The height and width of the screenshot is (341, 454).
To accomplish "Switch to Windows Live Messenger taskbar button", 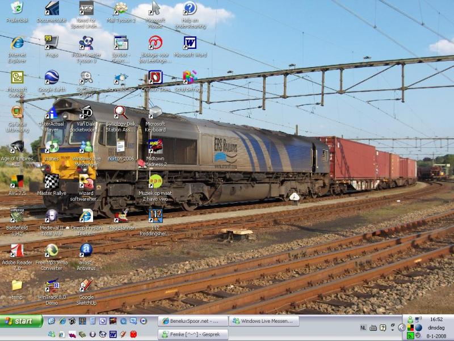I will 264,321.
